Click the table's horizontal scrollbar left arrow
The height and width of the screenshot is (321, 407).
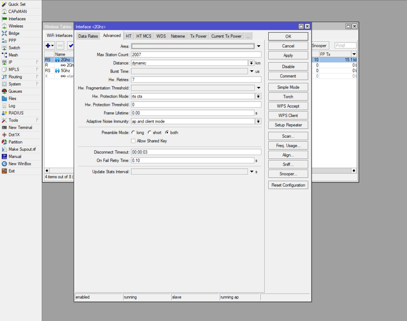click(x=47, y=171)
